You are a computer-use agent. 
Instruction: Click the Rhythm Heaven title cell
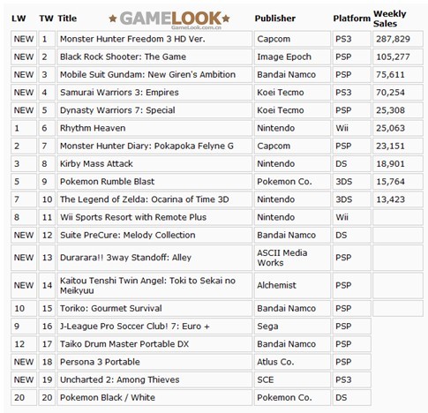[154, 128]
